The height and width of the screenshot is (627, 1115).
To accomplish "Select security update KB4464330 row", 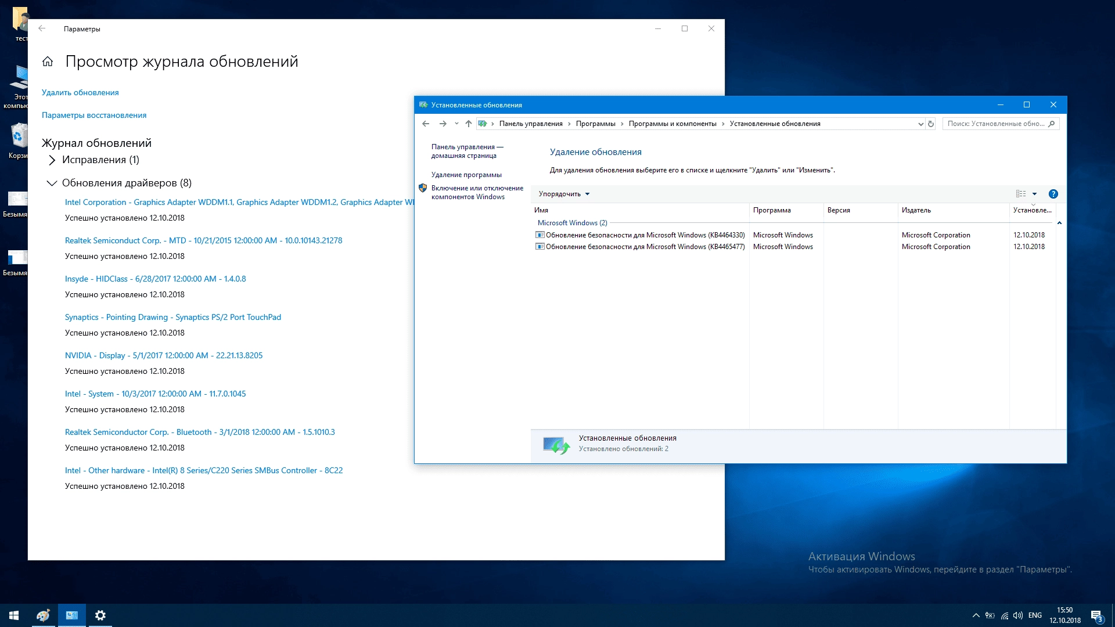I will tap(793, 235).
